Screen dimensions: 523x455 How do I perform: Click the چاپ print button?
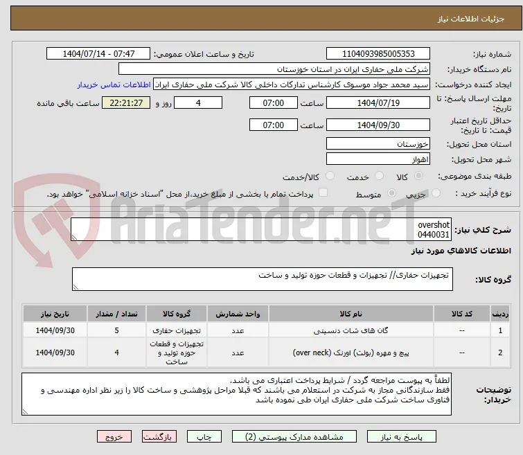(x=204, y=437)
